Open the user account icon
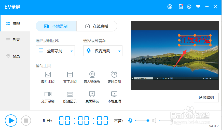Screen dimensions: 222x130 (170, 7)
